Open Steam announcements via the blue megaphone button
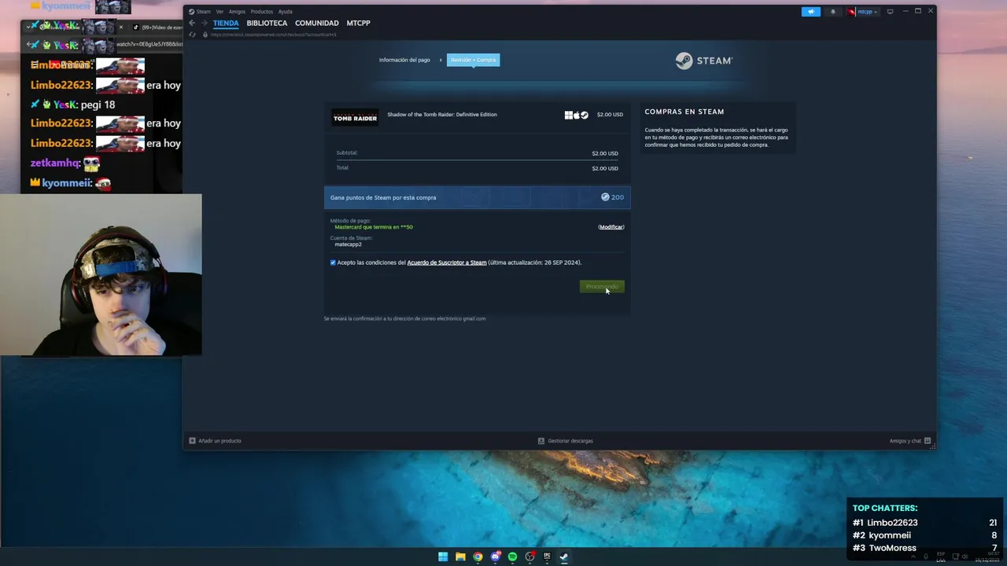Viewport: 1007px width, 566px height. [810, 12]
